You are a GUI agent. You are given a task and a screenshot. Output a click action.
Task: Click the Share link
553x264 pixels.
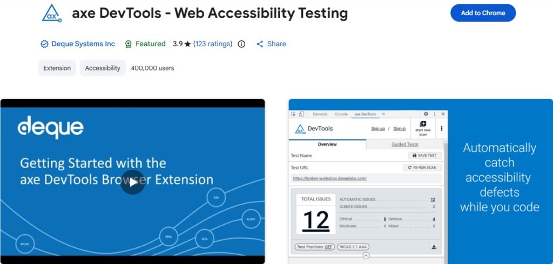pos(271,44)
